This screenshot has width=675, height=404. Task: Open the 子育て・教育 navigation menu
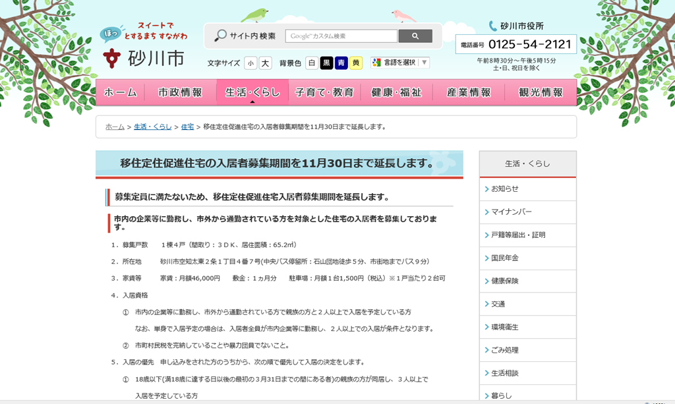(x=324, y=93)
